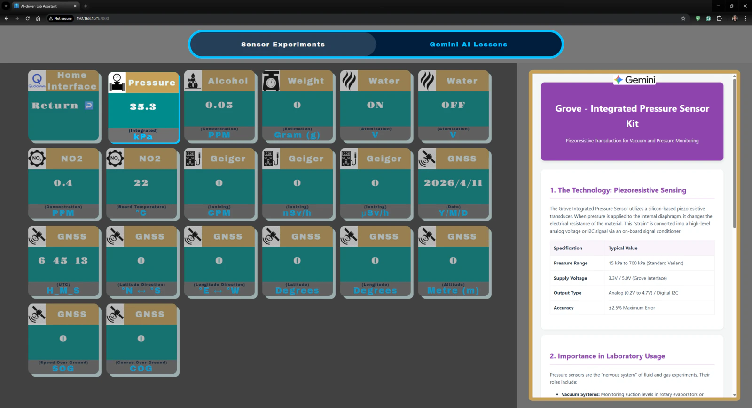Click the Return button on Home Interface card
This screenshot has width=752, height=408.
[x=63, y=106]
